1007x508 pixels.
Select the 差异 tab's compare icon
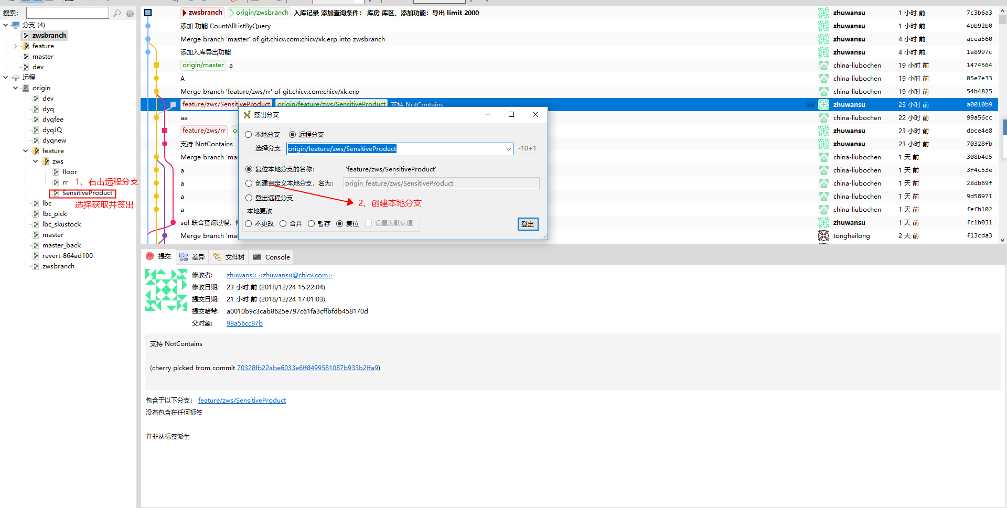point(183,257)
